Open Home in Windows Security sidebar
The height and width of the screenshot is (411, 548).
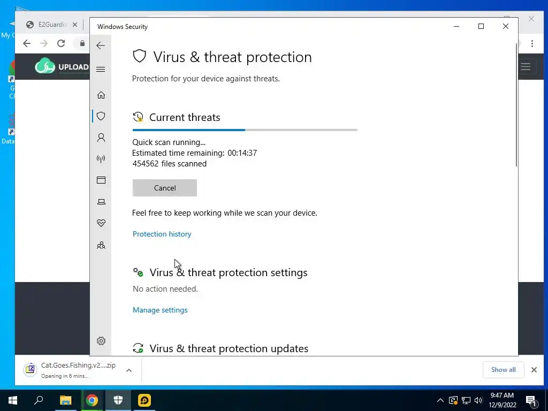(101, 95)
